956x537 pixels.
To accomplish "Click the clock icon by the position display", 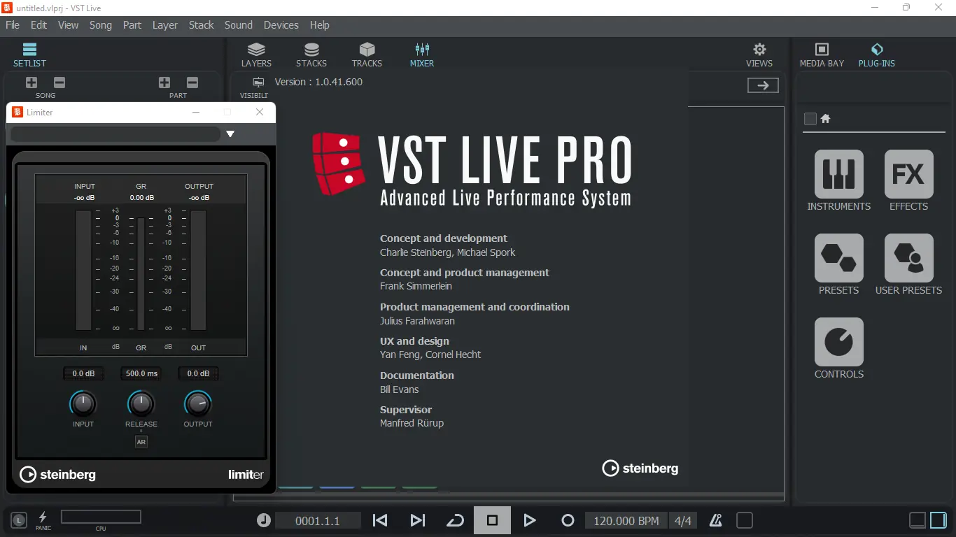I will click(264, 520).
